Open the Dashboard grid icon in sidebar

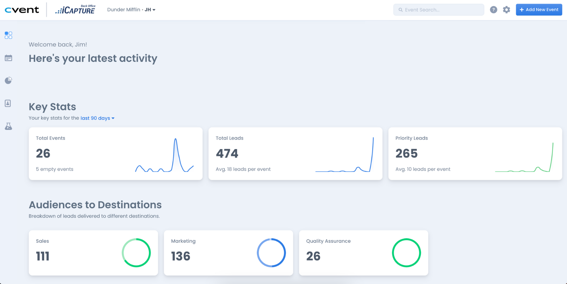(8, 35)
